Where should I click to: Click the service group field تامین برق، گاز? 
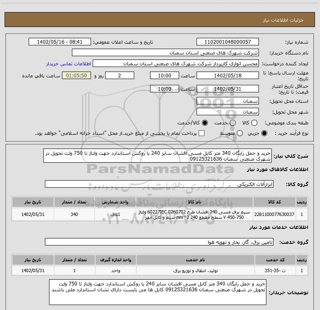coord(159,242)
